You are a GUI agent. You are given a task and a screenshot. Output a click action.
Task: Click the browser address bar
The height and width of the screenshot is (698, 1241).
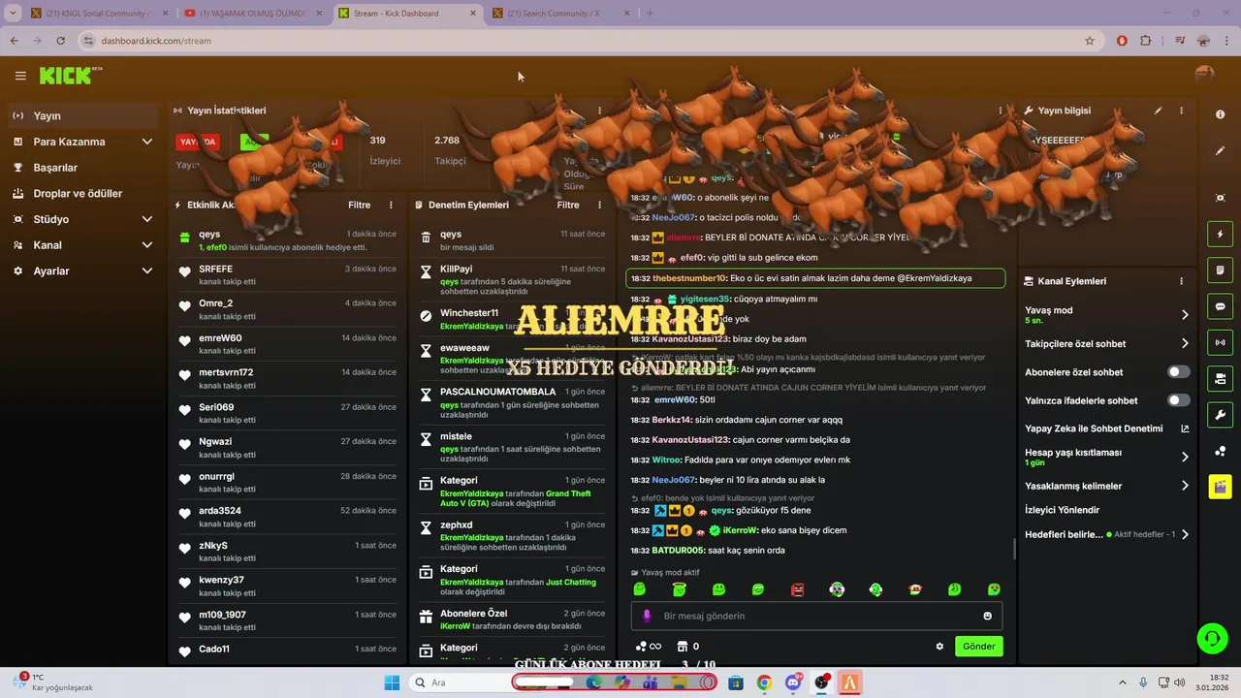[x=582, y=41]
